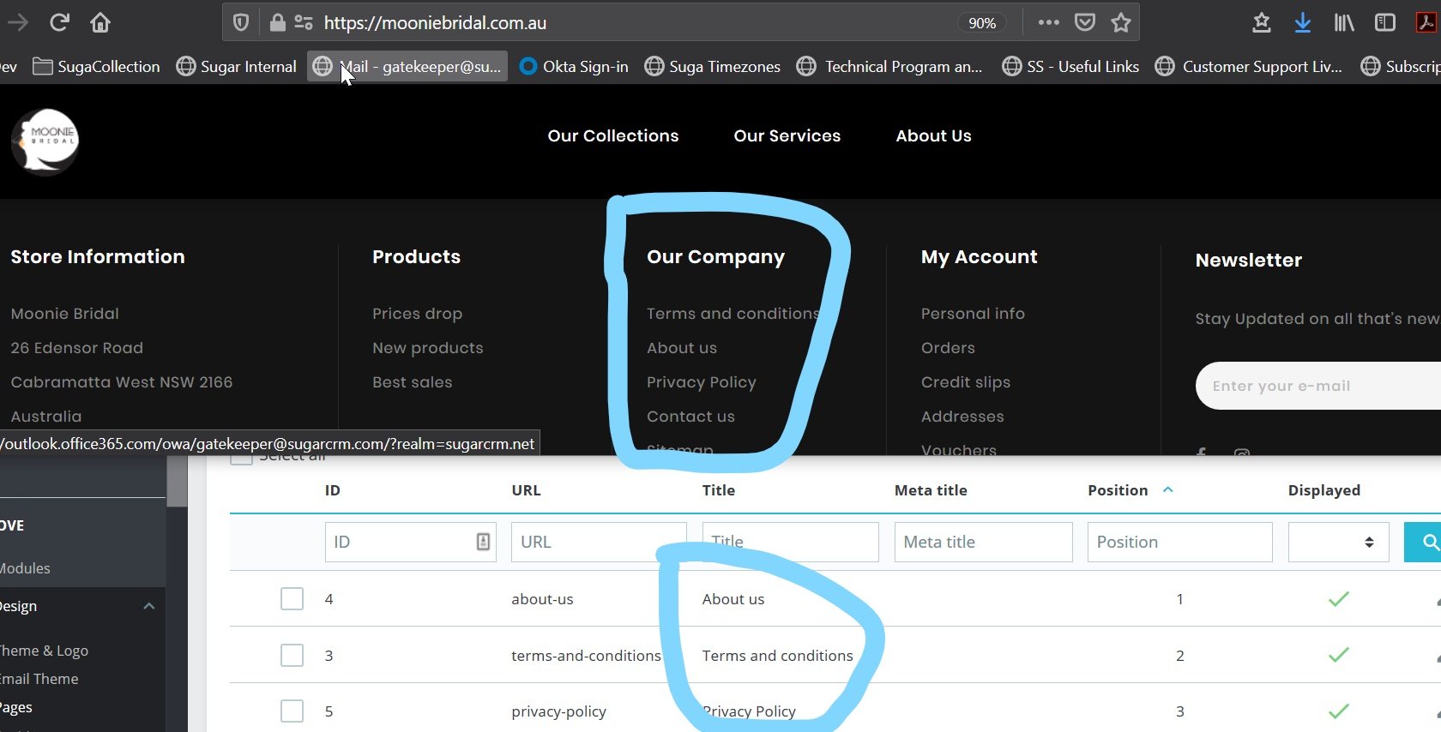Open the page actions three-dots menu
The image size is (1441, 732).
click(1048, 23)
